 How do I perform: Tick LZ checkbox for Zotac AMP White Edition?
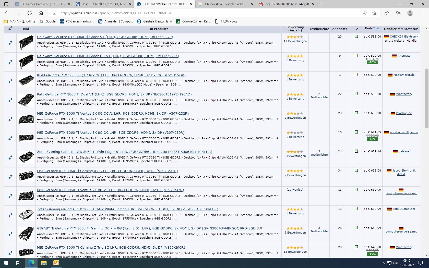(356, 209)
